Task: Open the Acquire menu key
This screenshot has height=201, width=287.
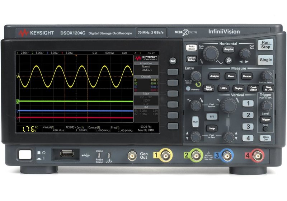Action: (229, 49)
